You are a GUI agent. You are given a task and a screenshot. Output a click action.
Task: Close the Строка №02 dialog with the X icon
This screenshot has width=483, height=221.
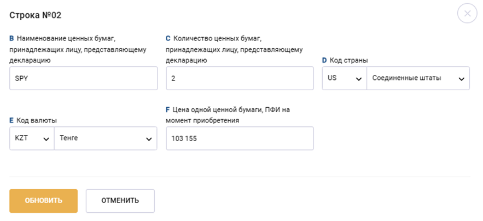(x=467, y=14)
